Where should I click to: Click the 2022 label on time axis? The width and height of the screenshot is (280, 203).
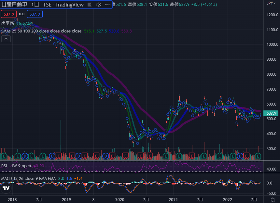point(228,200)
